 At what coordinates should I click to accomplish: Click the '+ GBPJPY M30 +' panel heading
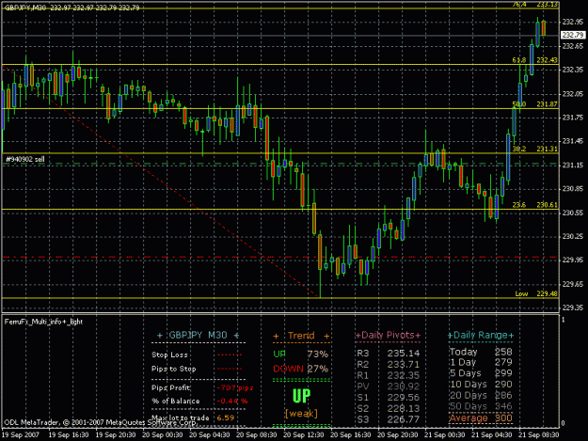198,335
